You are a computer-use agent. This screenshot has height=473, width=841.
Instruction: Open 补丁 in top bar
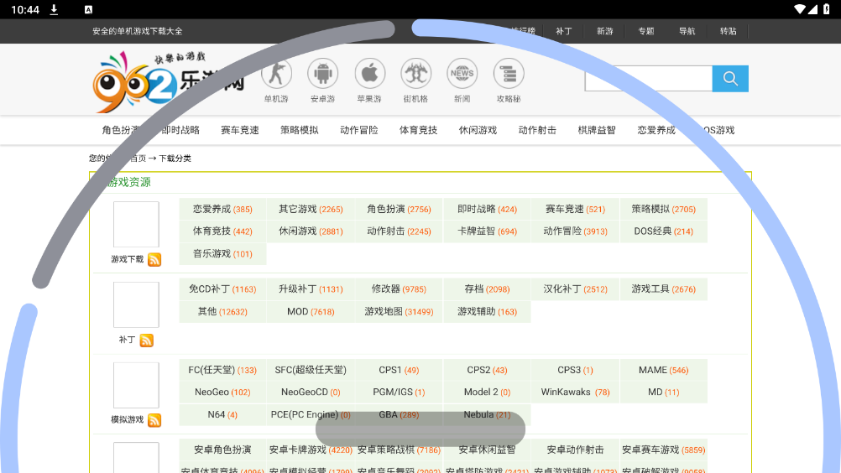(564, 31)
